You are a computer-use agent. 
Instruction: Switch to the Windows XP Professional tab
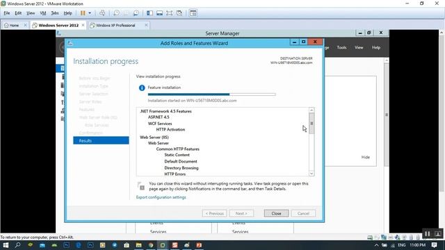pos(115,25)
